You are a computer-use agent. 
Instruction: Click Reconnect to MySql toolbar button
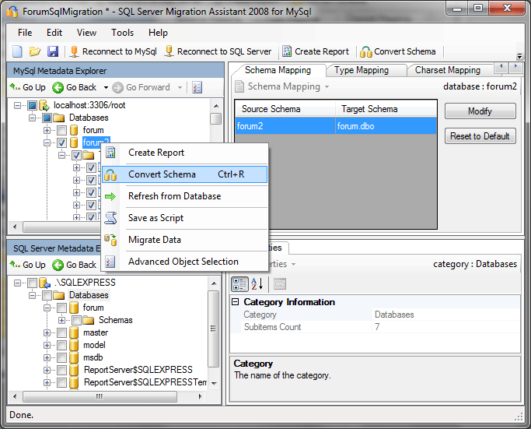[x=114, y=51]
